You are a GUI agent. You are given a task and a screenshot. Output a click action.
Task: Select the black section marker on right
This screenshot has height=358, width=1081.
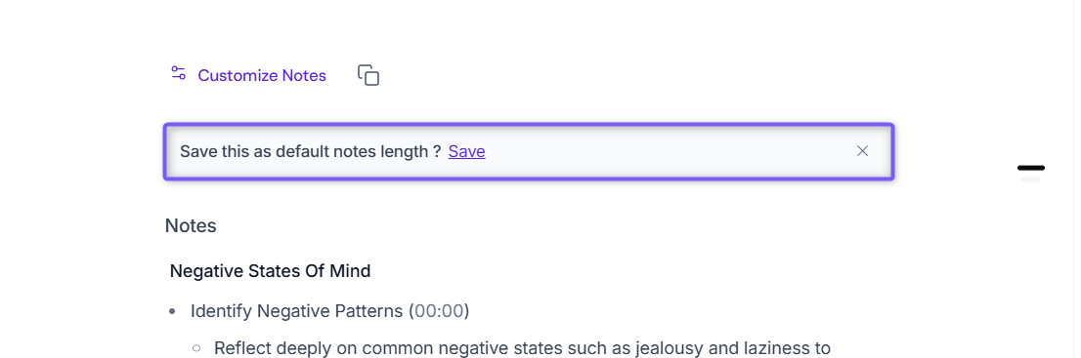pos(1031,168)
